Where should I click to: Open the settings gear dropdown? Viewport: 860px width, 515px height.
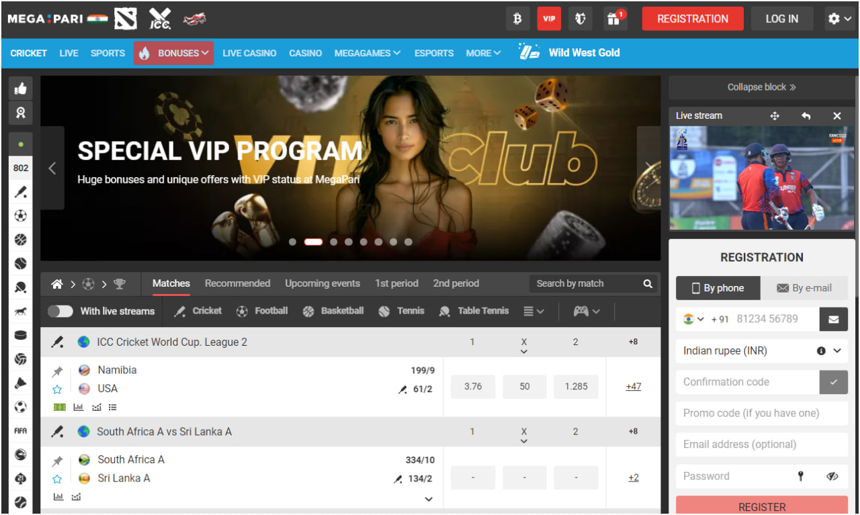839,19
